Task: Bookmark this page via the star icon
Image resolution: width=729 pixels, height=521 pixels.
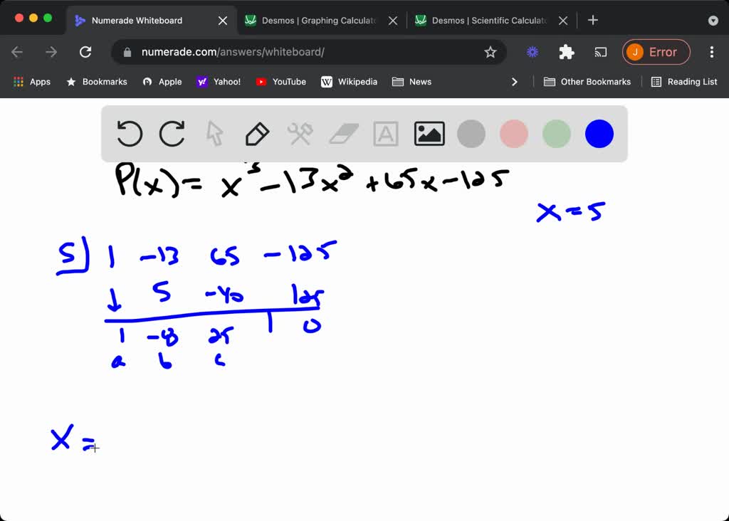Action: tap(491, 52)
